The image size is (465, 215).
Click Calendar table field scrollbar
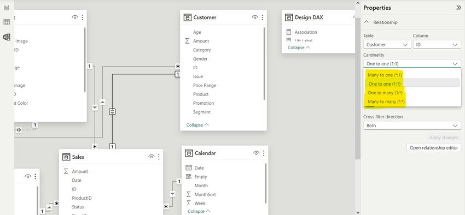coord(265,183)
